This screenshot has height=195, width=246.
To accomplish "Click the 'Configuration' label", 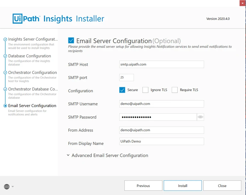I will click(x=81, y=91).
